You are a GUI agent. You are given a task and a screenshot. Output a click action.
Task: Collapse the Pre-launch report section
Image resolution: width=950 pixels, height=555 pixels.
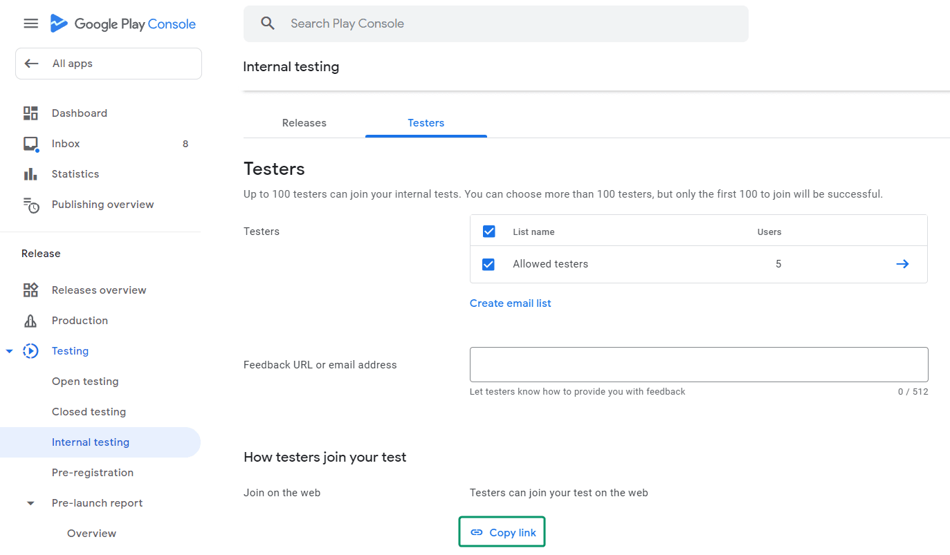click(x=30, y=502)
